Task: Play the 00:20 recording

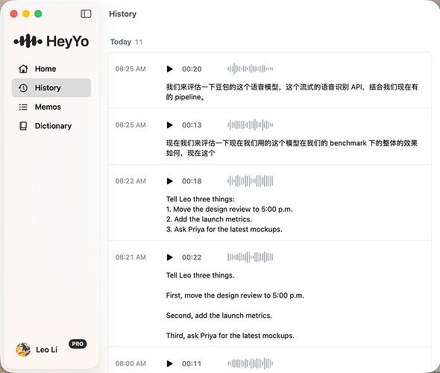Action: pyautogui.click(x=169, y=69)
